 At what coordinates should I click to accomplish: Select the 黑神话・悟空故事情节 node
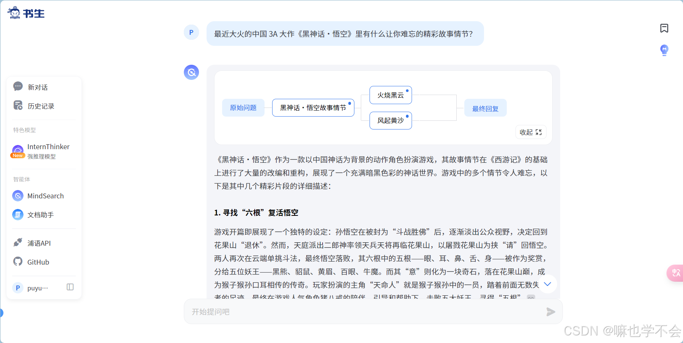(313, 108)
